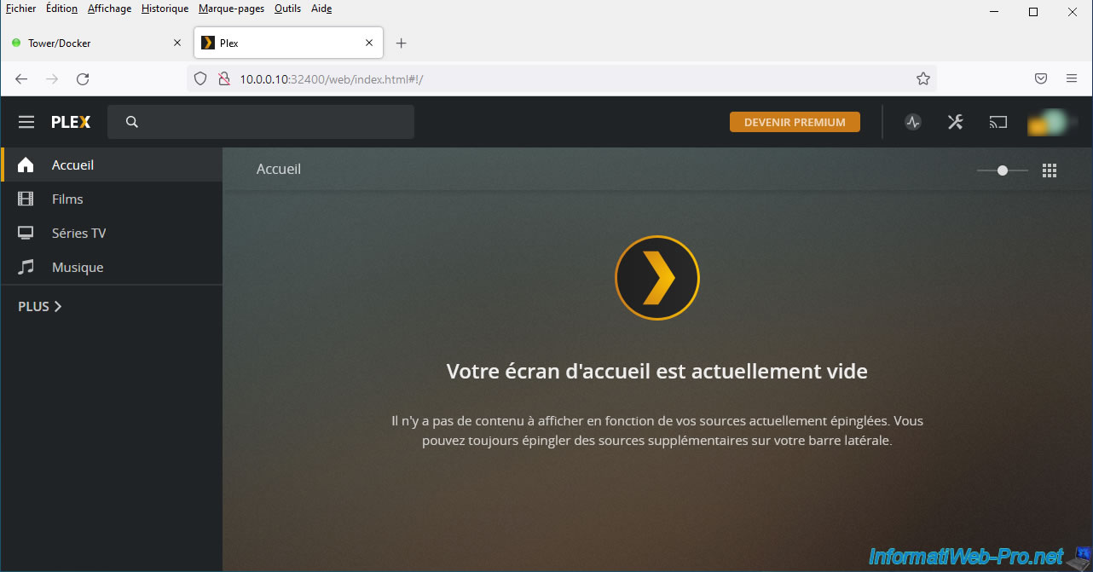This screenshot has width=1093, height=572.
Task: Open the Marque-pages menu
Action: (231, 9)
